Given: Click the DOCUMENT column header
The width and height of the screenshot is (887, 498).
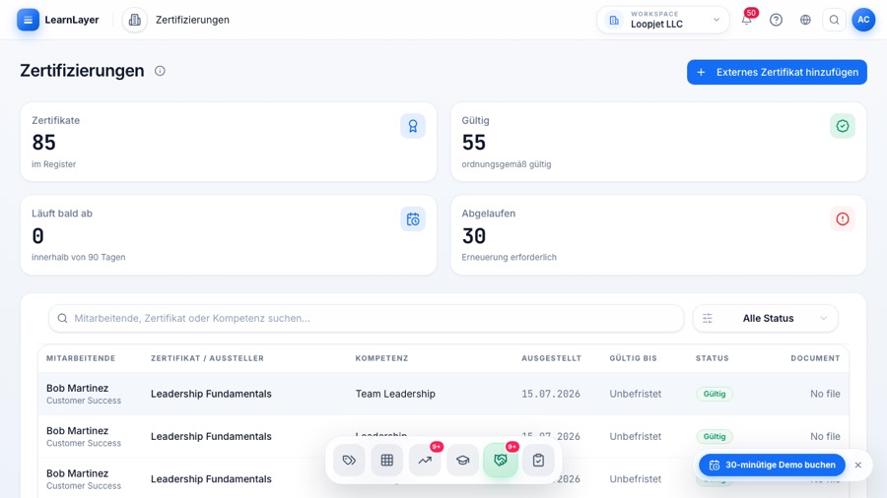Looking at the screenshot, I should click(815, 358).
